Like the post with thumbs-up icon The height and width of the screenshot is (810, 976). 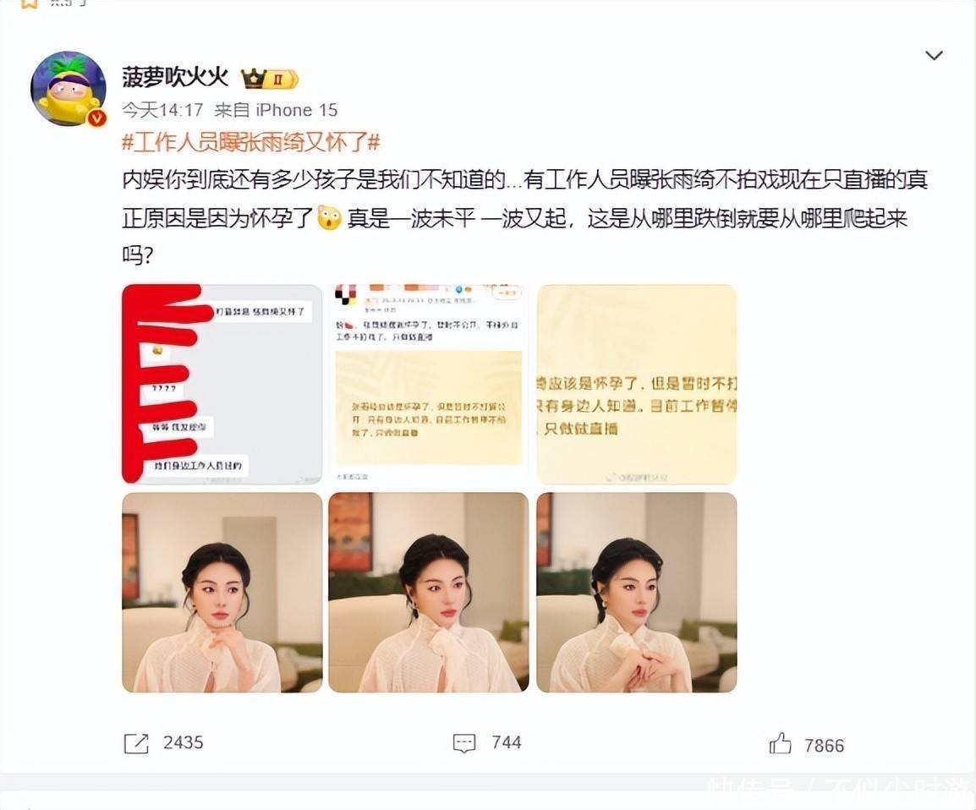(780, 743)
